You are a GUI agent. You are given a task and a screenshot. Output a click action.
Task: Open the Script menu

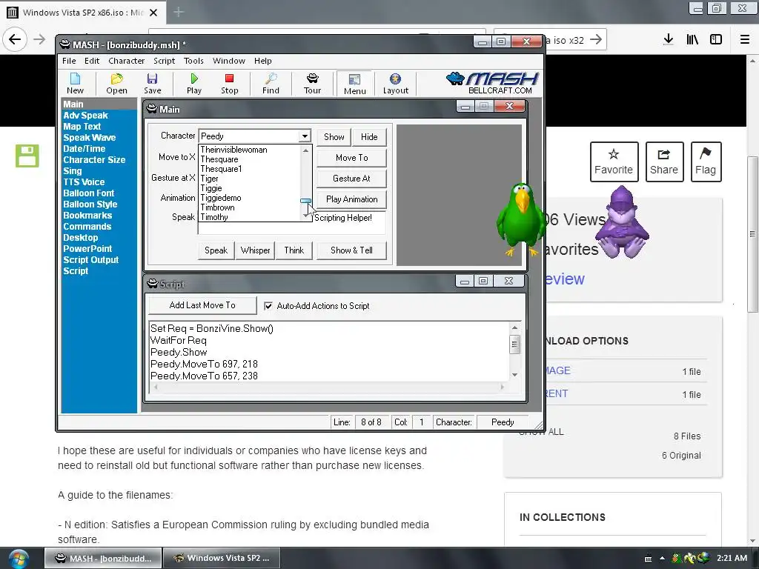[164, 61]
